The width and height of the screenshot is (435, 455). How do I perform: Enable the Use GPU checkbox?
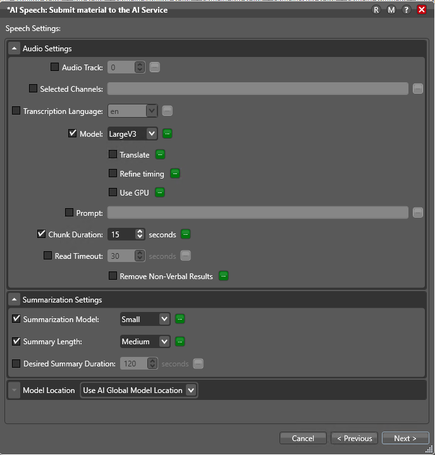tap(113, 192)
